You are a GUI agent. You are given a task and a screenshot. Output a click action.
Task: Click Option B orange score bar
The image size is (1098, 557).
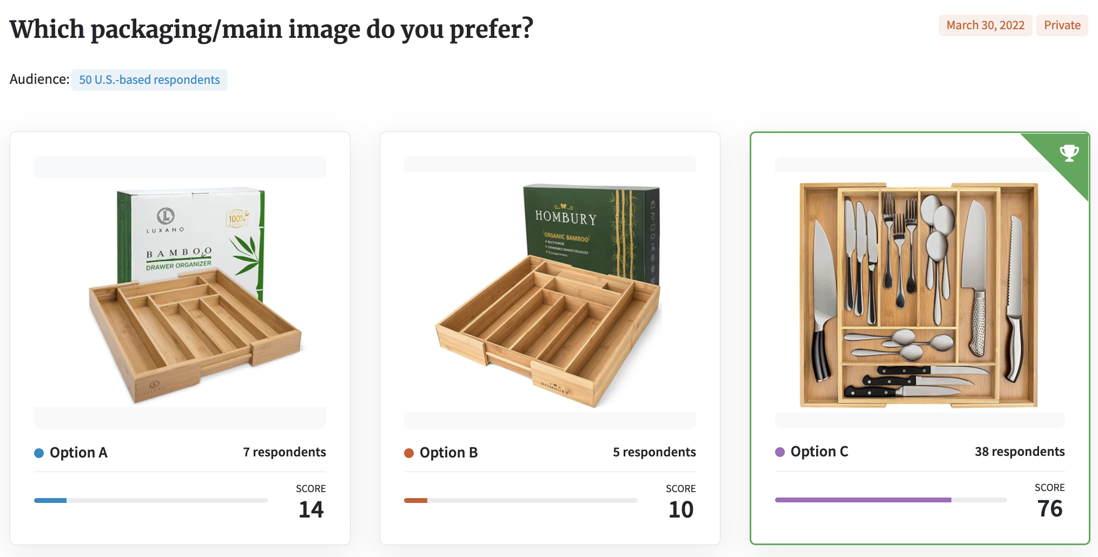pyautogui.click(x=415, y=501)
